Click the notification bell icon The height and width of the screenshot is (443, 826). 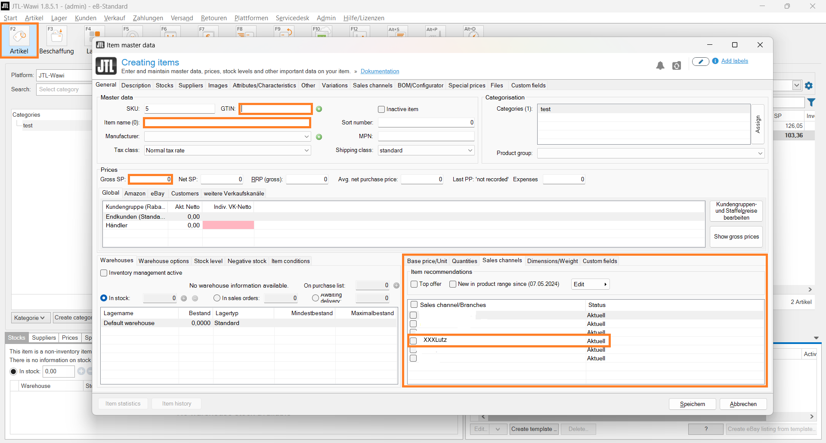pos(660,65)
